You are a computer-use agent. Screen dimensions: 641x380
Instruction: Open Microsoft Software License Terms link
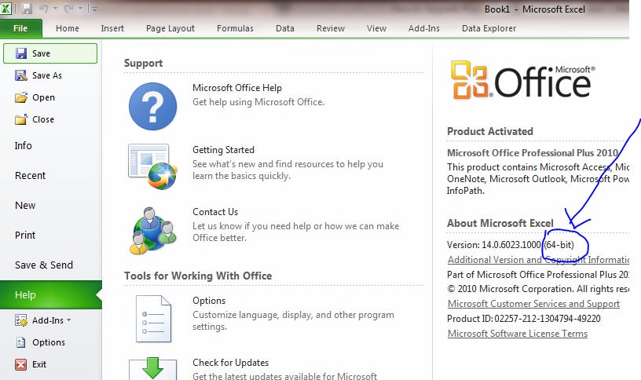pyautogui.click(x=518, y=334)
